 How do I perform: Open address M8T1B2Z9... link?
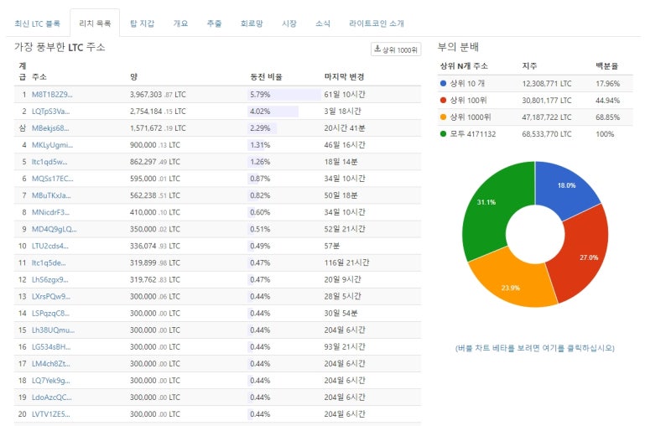[x=52, y=95]
